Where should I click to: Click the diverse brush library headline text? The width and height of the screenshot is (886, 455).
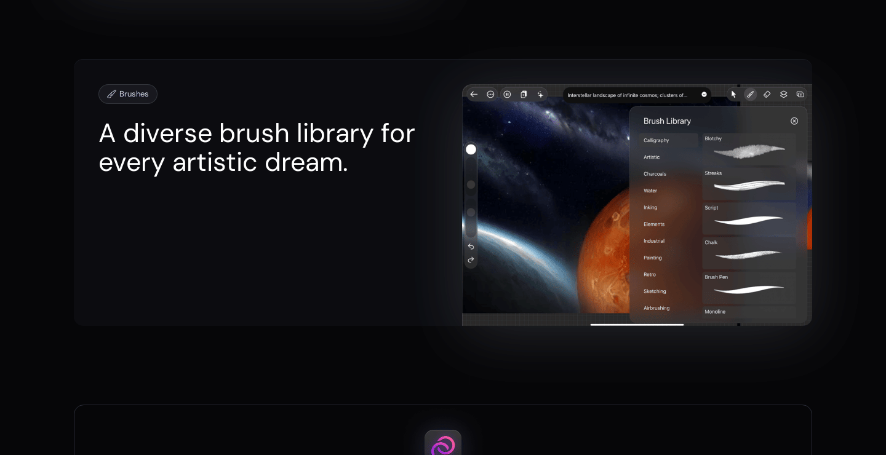coord(257,148)
